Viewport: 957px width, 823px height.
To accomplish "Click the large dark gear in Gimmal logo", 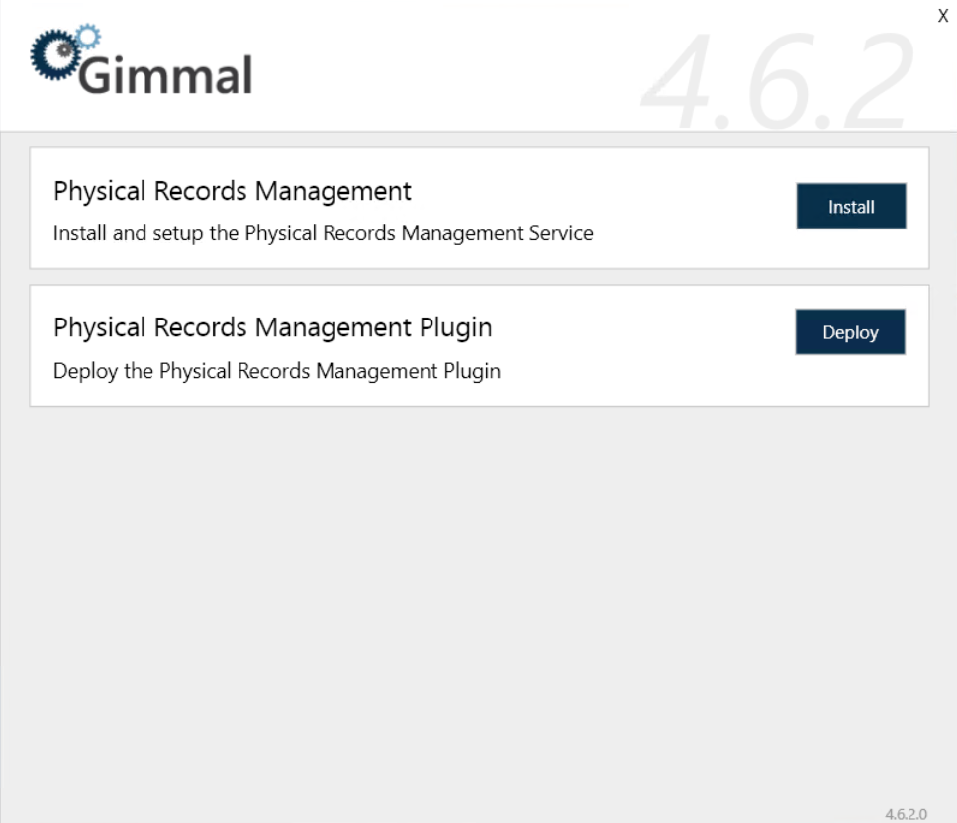I will tap(52, 57).
